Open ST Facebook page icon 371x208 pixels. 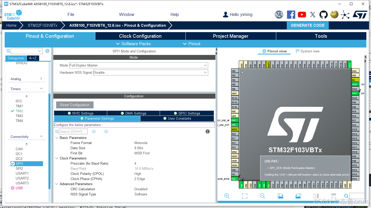click(291, 15)
